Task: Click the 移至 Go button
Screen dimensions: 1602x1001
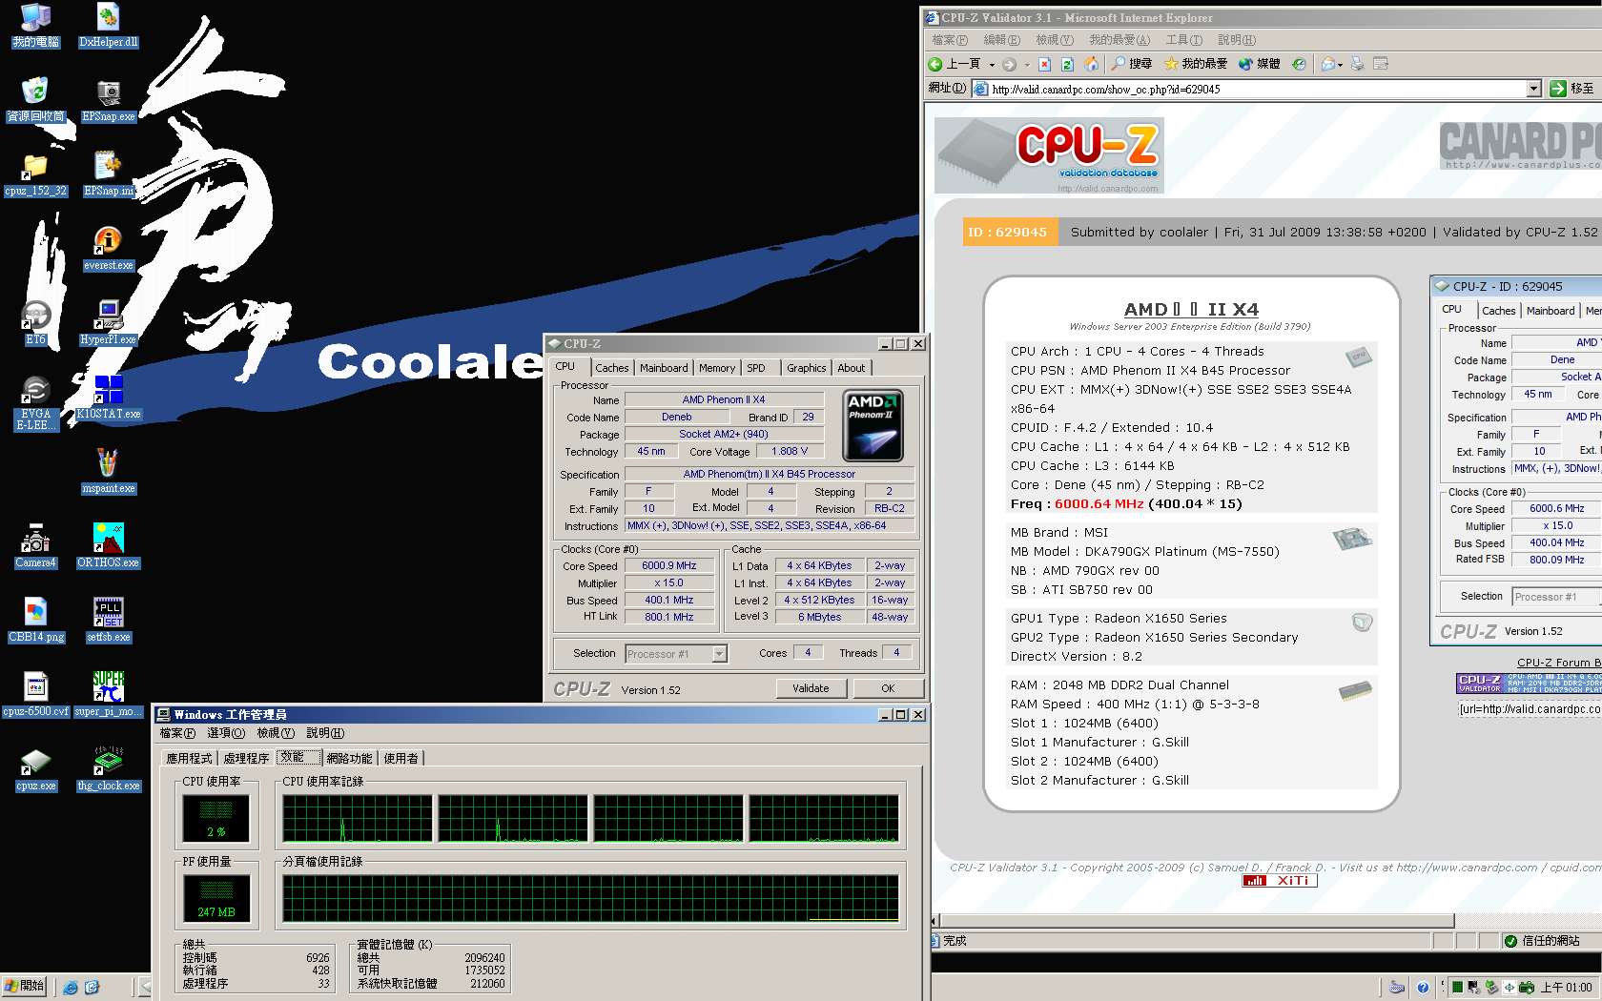Action: coord(1571,89)
